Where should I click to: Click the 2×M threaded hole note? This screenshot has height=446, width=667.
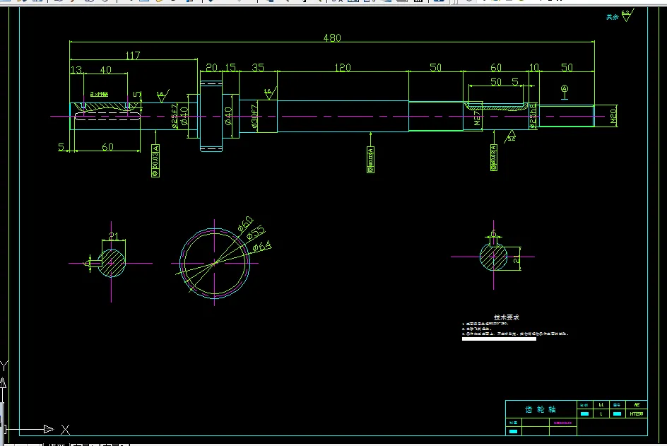pos(99,94)
